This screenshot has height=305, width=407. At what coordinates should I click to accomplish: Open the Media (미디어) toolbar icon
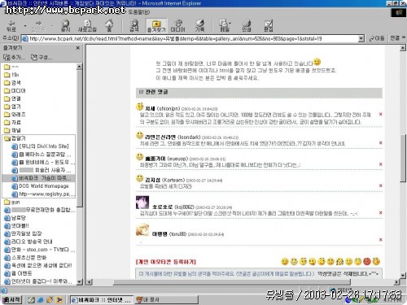(x=177, y=26)
